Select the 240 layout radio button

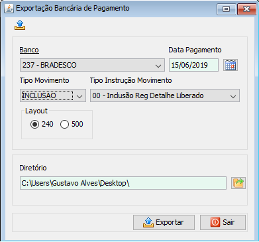34,125
